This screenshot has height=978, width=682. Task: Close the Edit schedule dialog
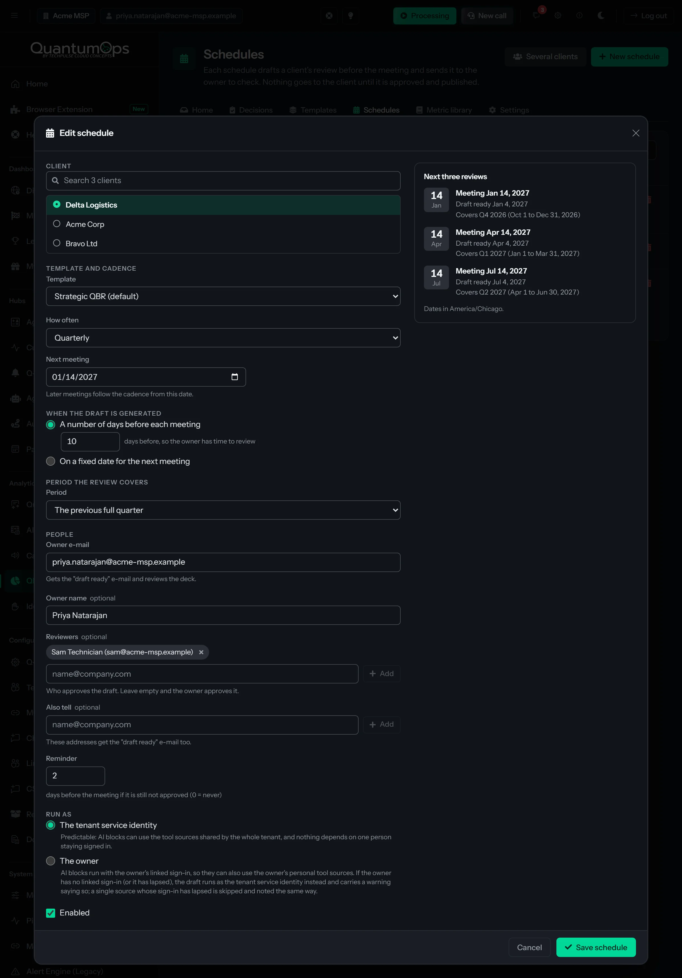[636, 133]
